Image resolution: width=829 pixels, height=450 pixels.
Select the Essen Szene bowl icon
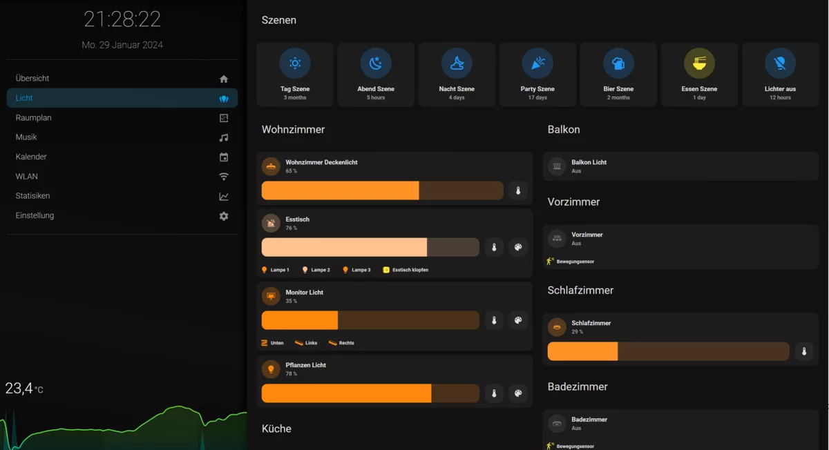tap(699, 63)
